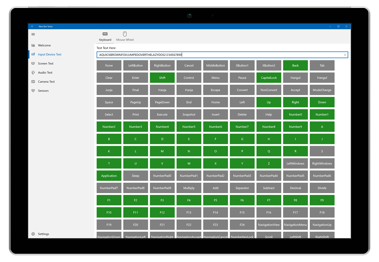Click the NavigationView key tile

pos(269,225)
